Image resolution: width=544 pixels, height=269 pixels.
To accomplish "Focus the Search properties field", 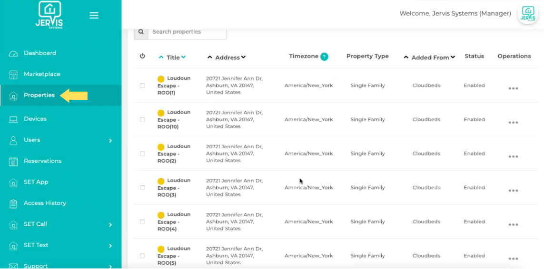I will point(187,32).
